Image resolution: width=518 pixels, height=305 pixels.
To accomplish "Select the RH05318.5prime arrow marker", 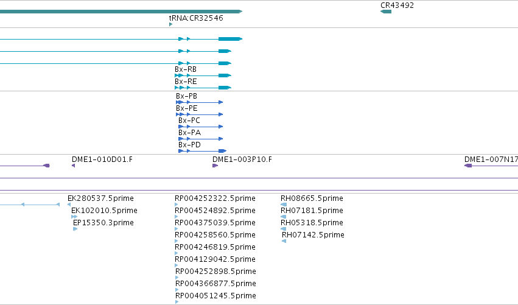I will pyautogui.click(x=283, y=229).
